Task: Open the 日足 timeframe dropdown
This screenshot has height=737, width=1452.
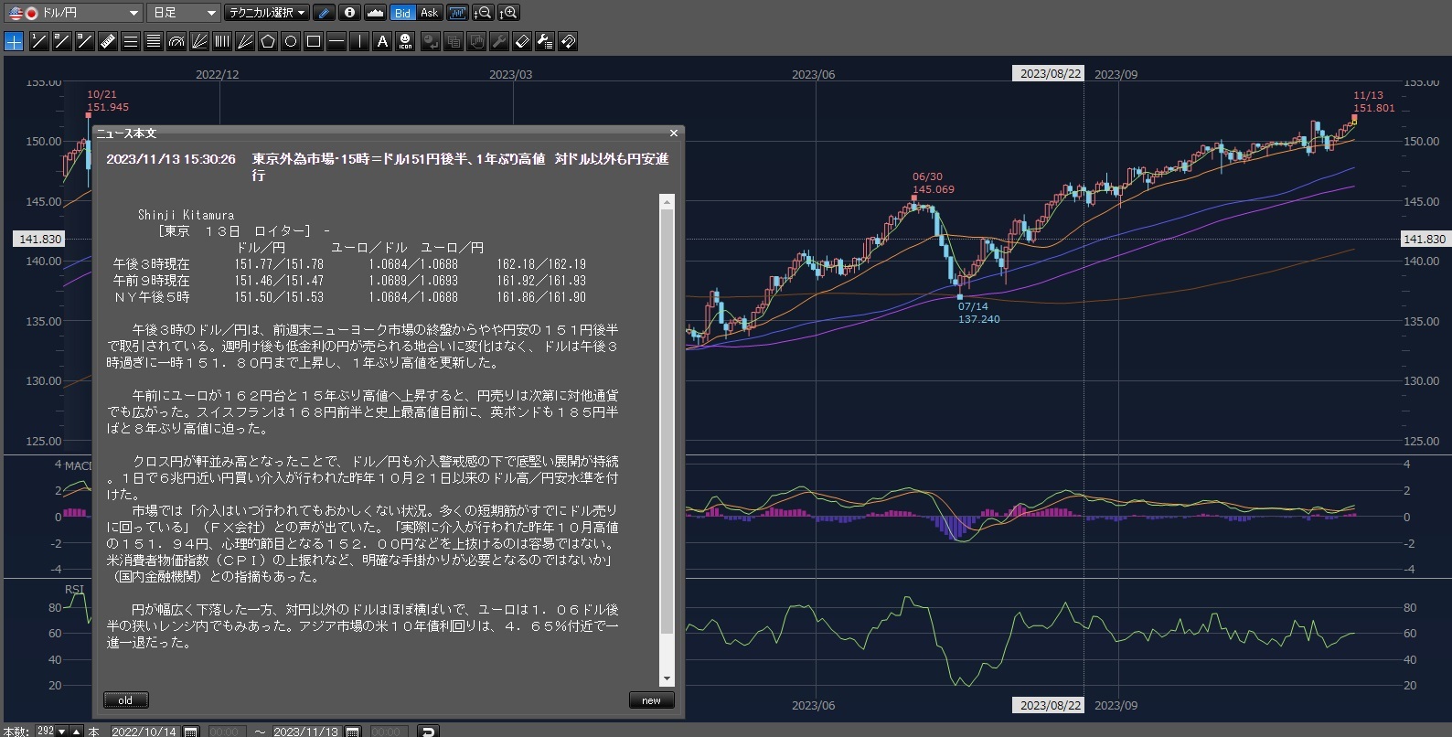Action: (x=184, y=13)
